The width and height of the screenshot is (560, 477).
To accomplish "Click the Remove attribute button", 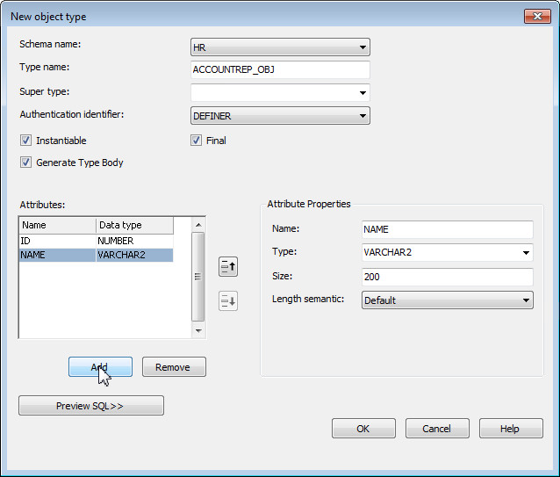I will (x=174, y=367).
